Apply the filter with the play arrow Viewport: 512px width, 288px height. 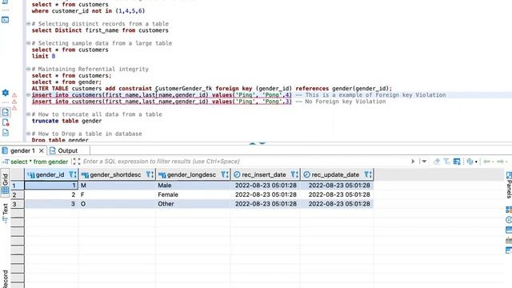[x=413, y=162]
